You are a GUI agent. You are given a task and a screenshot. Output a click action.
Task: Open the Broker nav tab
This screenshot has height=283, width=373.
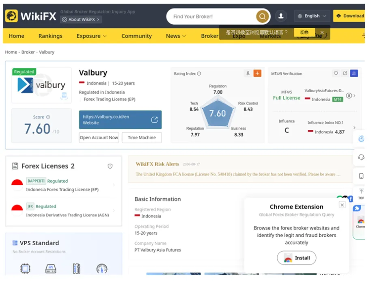pyautogui.click(x=209, y=36)
